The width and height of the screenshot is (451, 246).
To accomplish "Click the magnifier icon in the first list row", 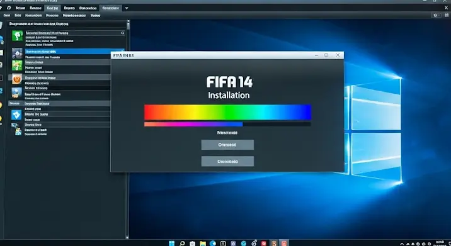I will coord(123,33).
